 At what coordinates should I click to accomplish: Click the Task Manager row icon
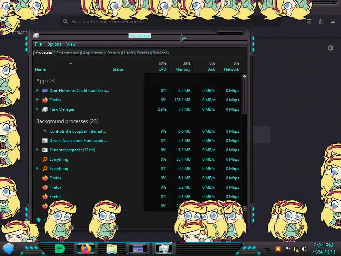(x=45, y=109)
